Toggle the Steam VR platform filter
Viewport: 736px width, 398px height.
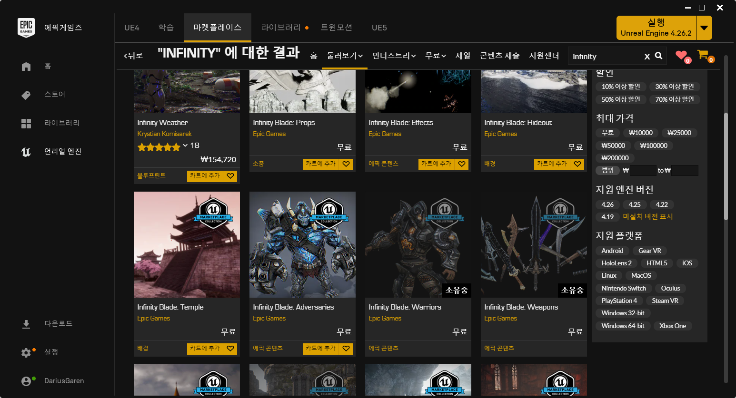[x=665, y=301]
